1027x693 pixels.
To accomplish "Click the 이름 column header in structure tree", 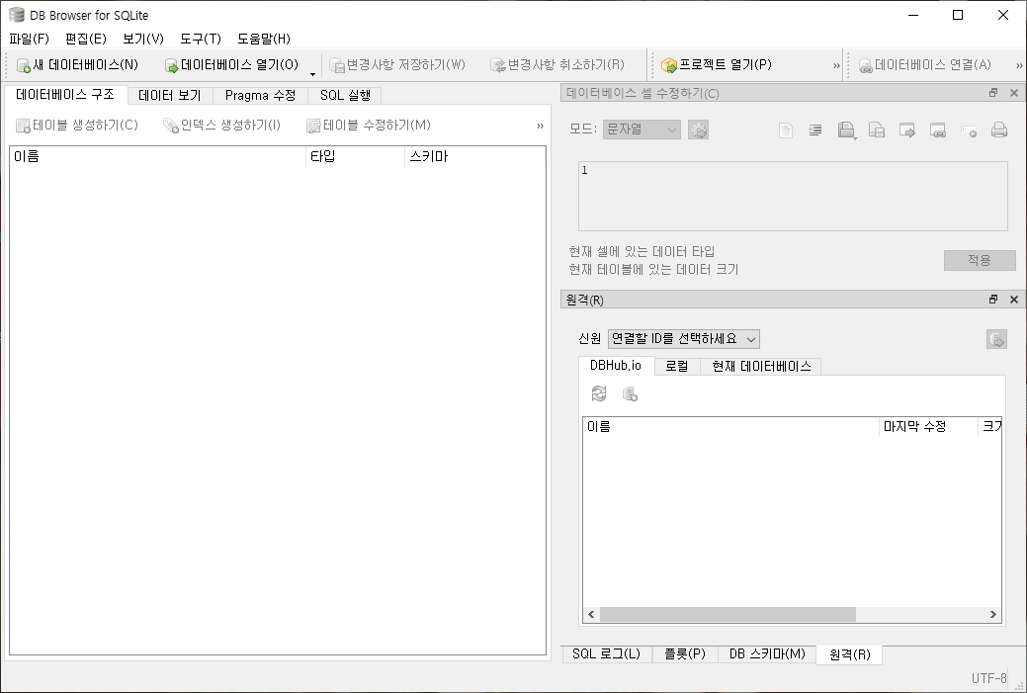I will point(157,156).
